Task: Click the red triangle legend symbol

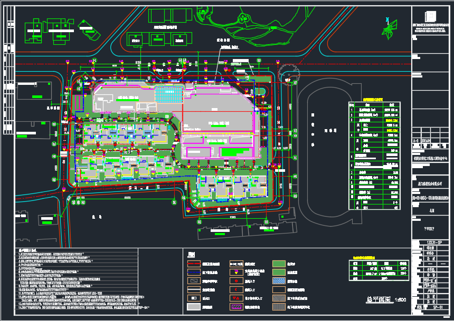Action: (x=237, y=298)
